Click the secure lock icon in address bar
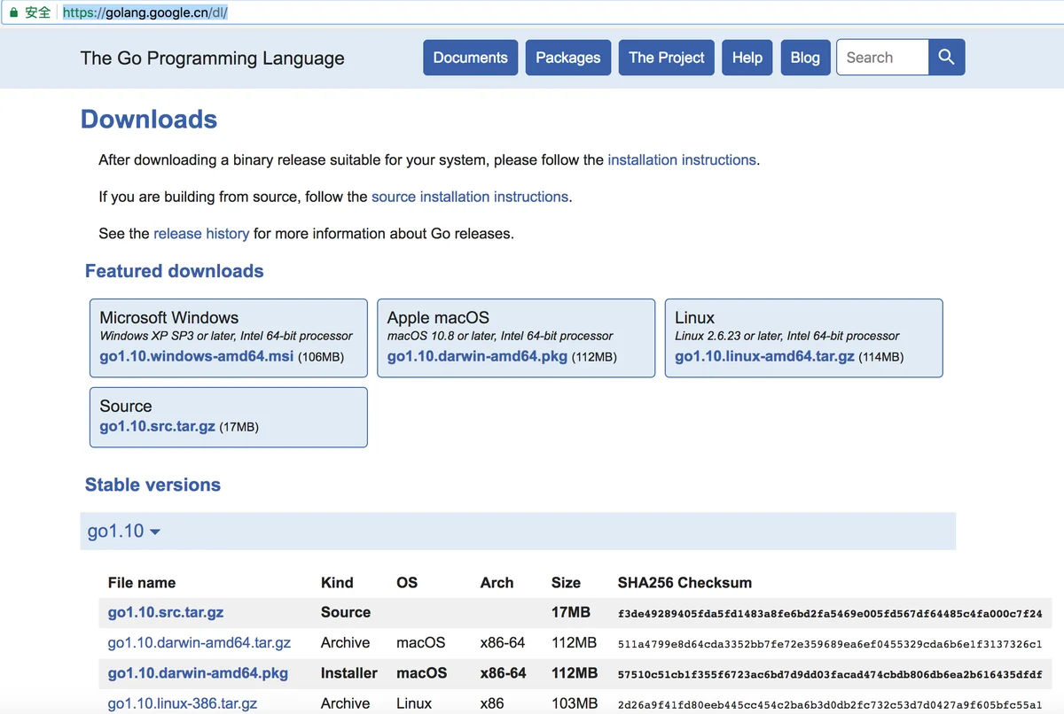 tap(13, 13)
